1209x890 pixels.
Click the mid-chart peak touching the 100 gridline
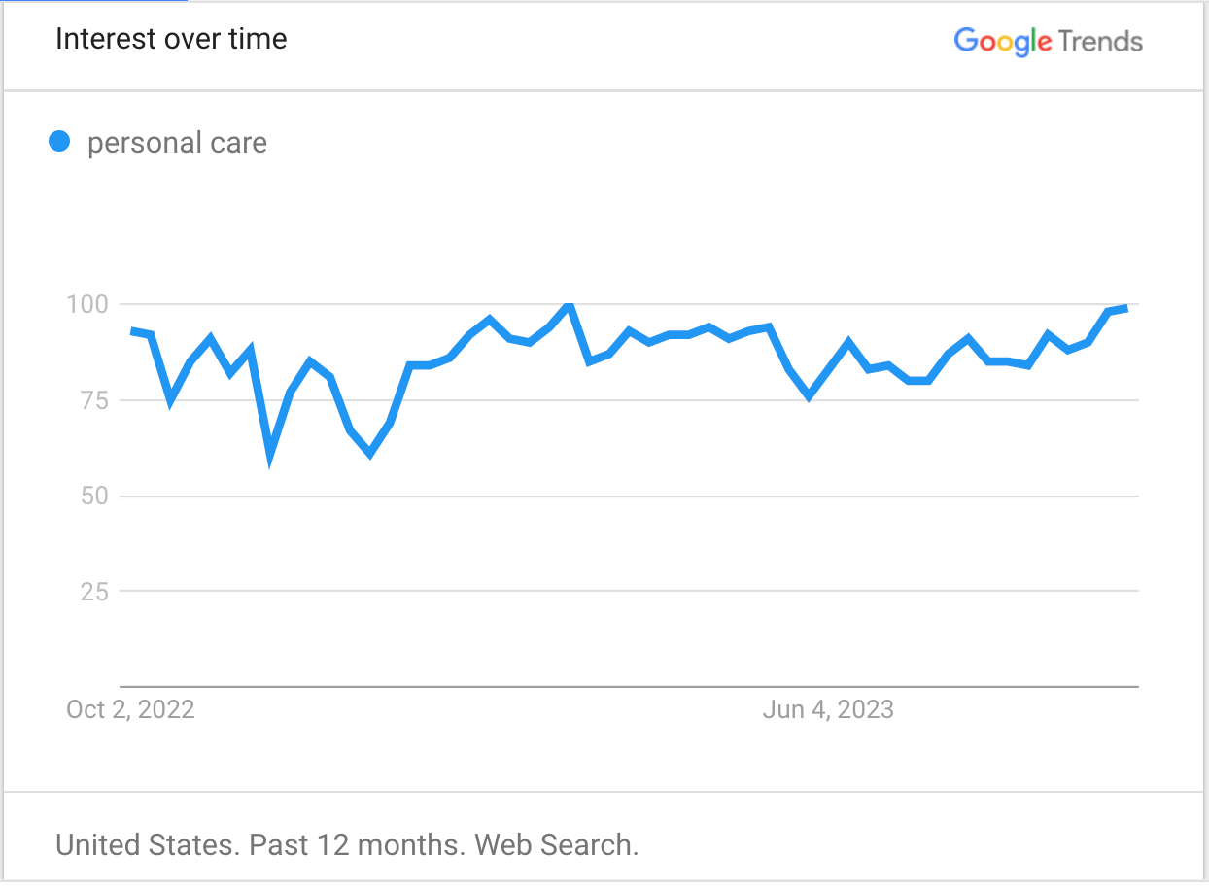569,305
